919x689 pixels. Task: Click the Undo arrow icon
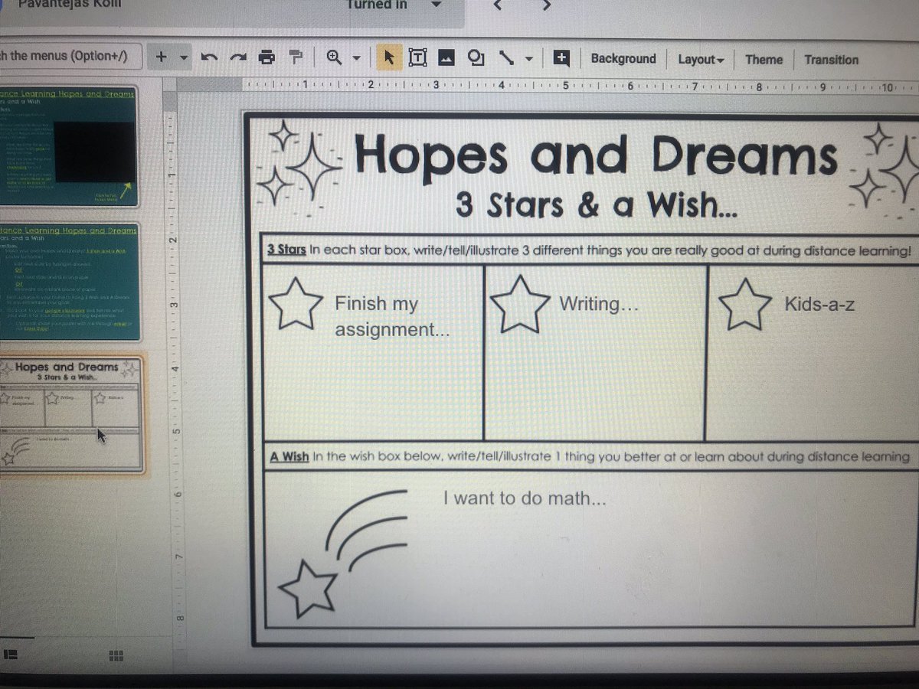click(x=208, y=58)
